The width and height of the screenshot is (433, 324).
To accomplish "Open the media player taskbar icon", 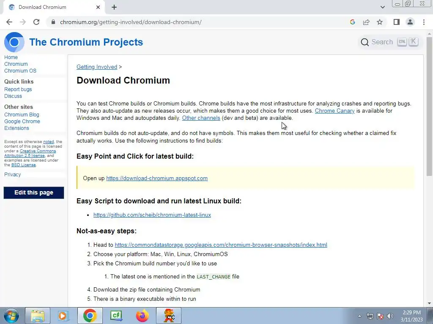I will pos(63,316).
